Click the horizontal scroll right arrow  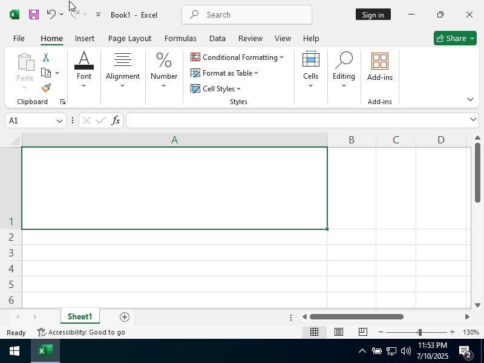pos(467,316)
